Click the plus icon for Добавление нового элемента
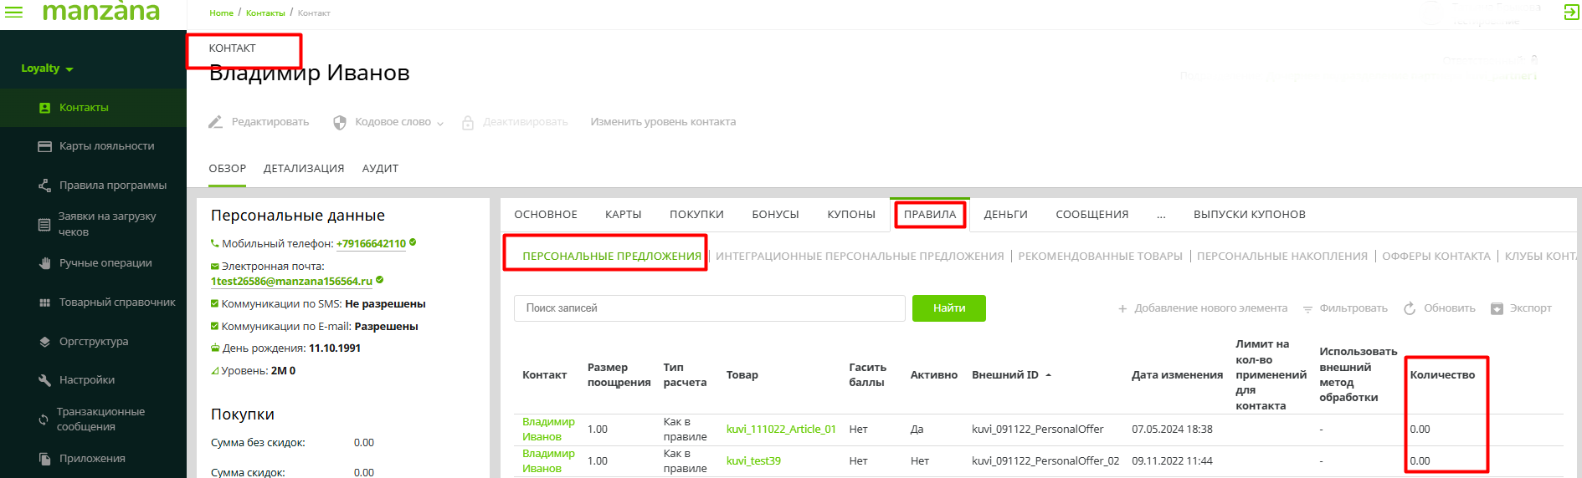 pyautogui.click(x=1122, y=309)
